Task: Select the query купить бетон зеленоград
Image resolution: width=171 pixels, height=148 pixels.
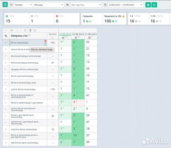Action: (x=23, y=89)
